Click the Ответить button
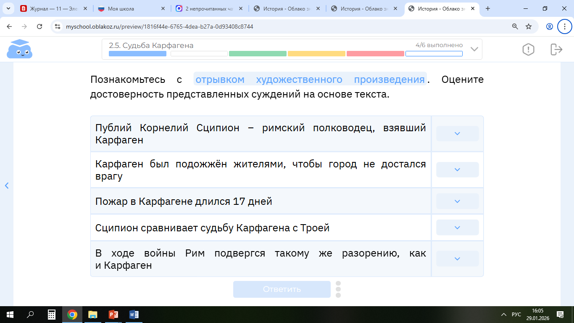574x323 pixels. [x=282, y=289]
